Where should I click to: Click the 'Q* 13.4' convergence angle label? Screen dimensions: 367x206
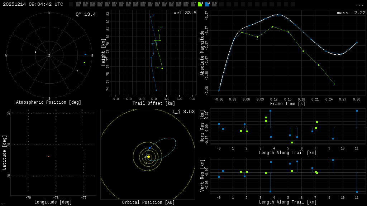point(85,14)
